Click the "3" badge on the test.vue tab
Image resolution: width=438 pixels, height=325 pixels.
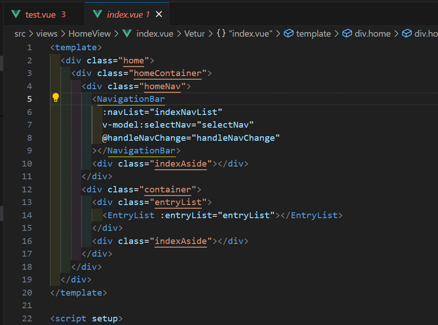[63, 14]
